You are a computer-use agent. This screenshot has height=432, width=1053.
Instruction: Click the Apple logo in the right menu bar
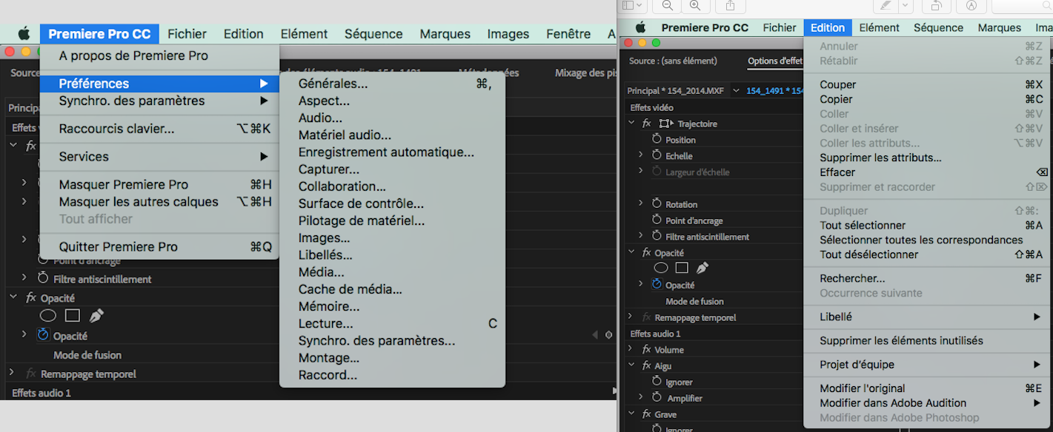[x=640, y=28]
